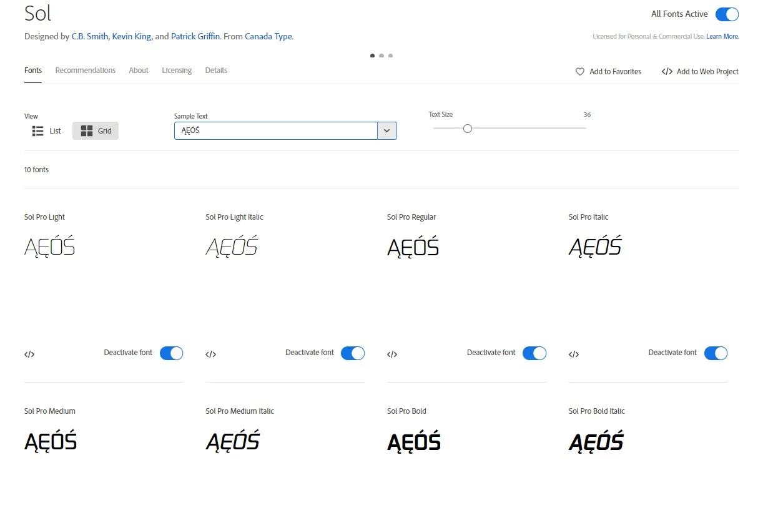Turn off the Sol Pro Regular font toggle

pyautogui.click(x=534, y=353)
